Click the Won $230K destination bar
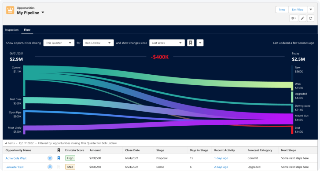 coord(292,86)
